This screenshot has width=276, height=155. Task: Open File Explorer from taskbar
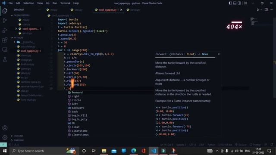[104, 151]
